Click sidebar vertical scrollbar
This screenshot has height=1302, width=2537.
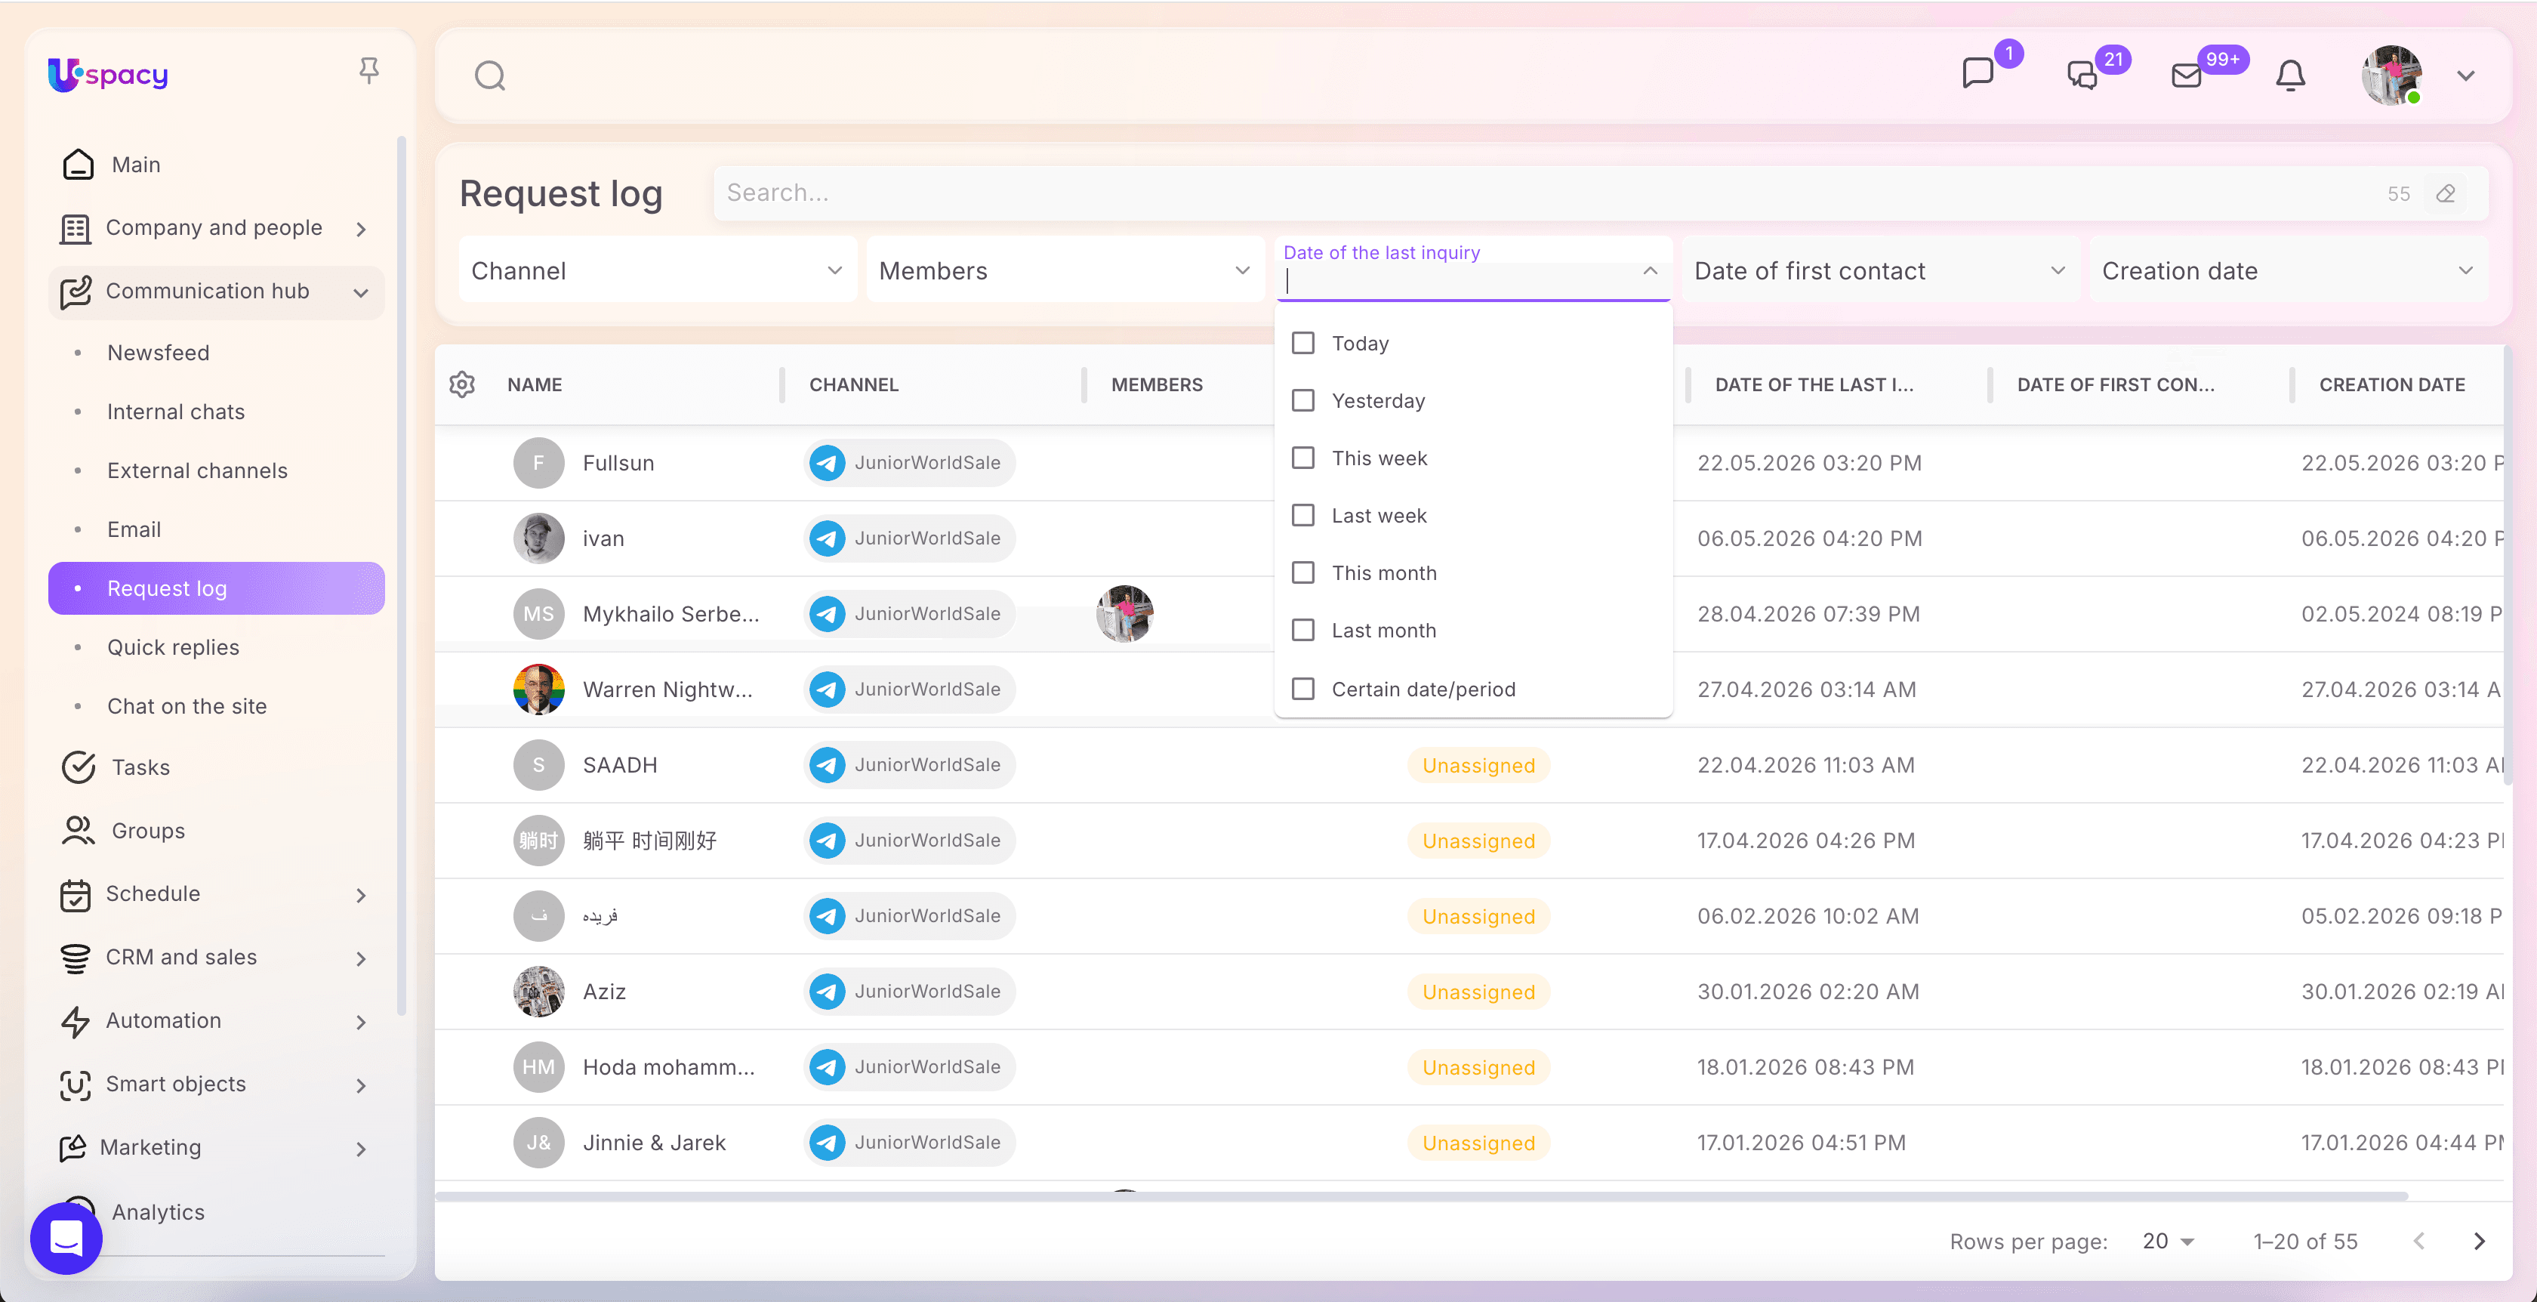pos(401,575)
